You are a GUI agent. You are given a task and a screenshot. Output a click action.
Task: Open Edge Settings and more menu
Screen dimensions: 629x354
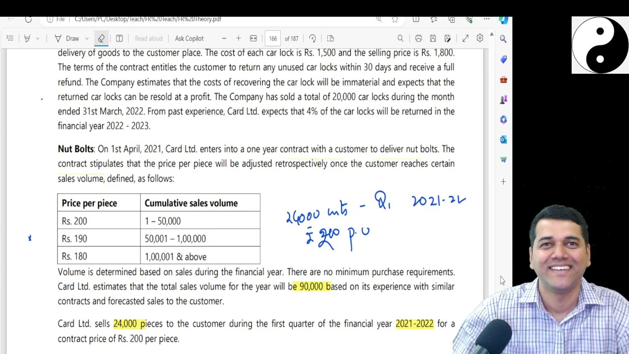tap(486, 19)
